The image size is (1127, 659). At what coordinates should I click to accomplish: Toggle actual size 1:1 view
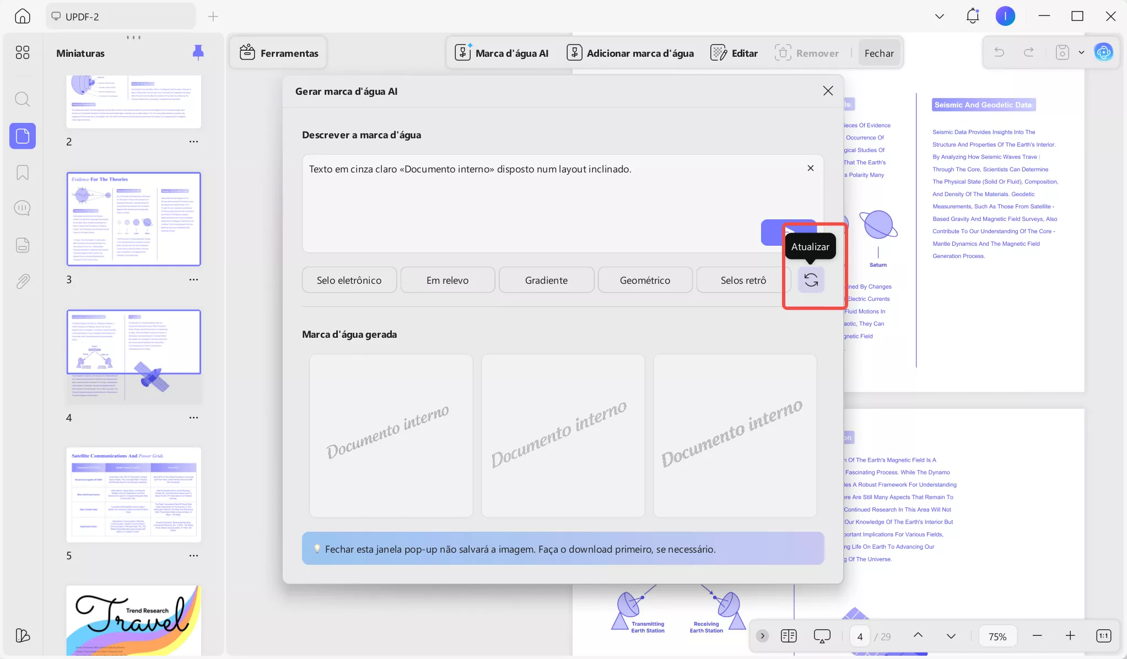[1103, 636]
